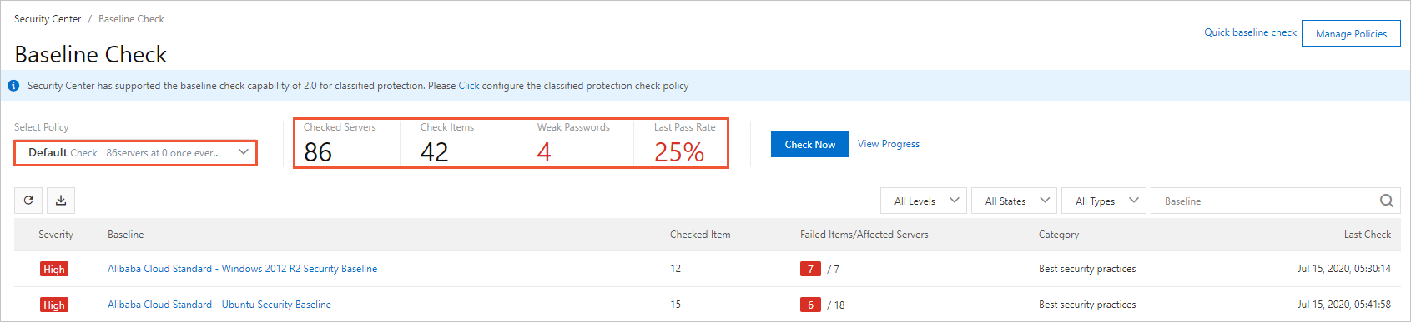Click the High severity badge for Ubuntu baseline
The width and height of the screenshot is (1411, 322).
tap(54, 305)
